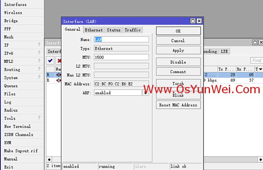
Task: Click into the Name text field
Action: point(121,39)
